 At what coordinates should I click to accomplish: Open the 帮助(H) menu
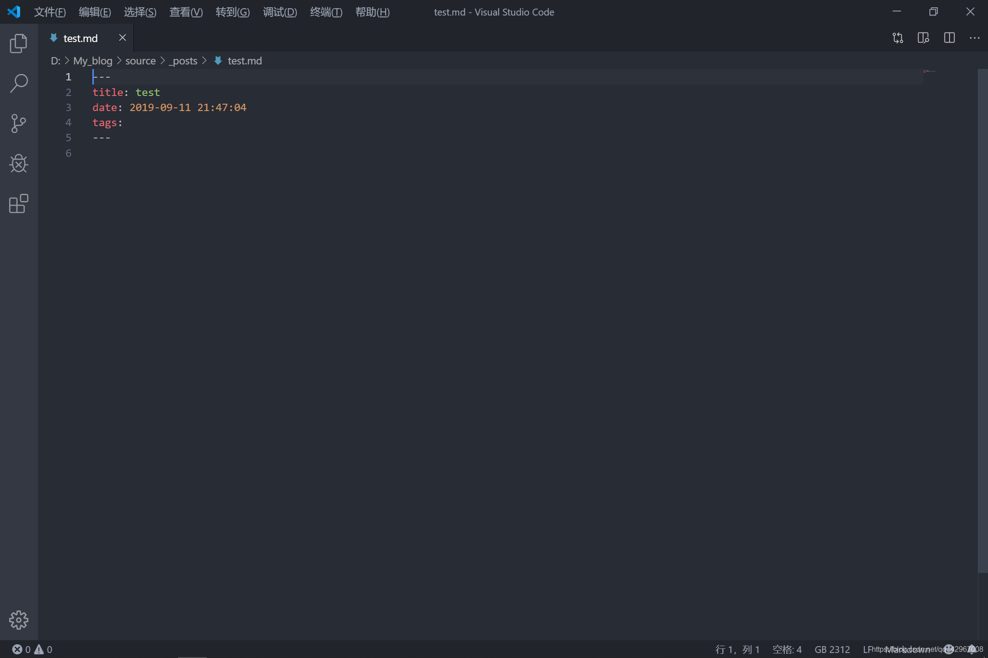tap(373, 12)
